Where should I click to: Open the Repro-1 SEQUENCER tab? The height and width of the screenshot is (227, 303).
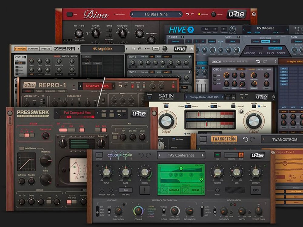[50, 91]
